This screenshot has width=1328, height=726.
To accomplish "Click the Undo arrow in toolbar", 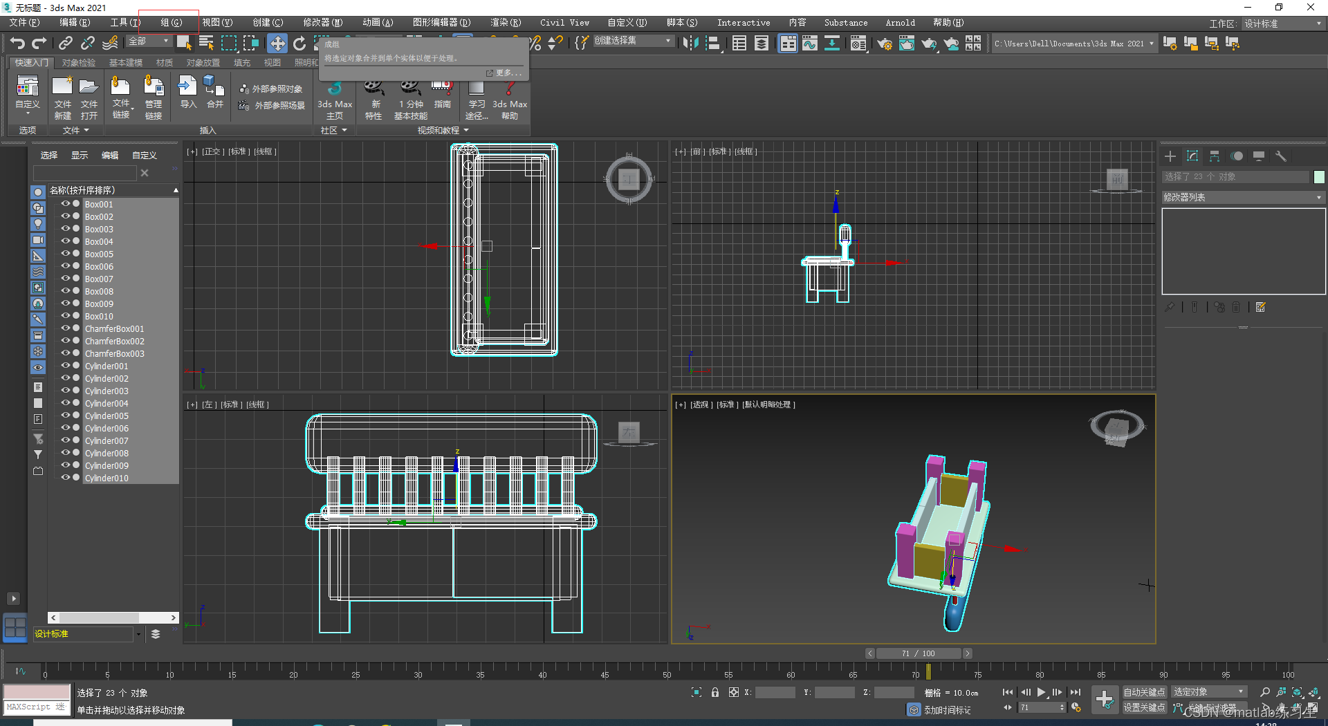I will click(17, 44).
